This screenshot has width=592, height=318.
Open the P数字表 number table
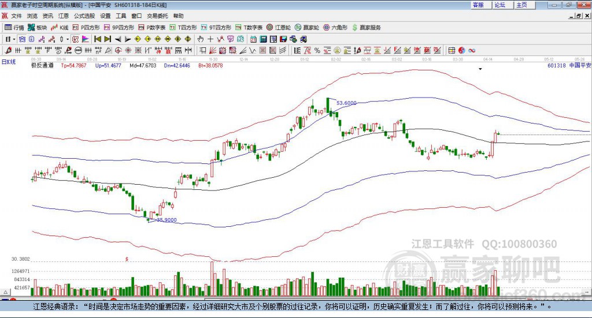[x=152, y=28]
